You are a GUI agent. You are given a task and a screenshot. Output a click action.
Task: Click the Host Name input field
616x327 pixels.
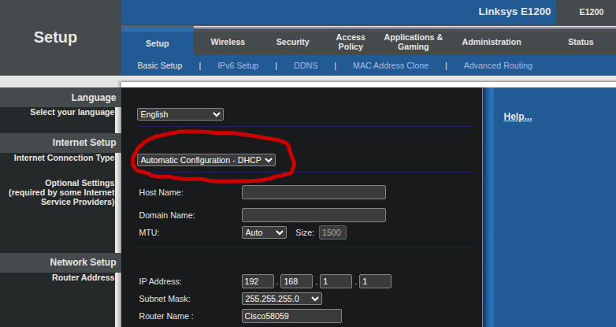pyautogui.click(x=314, y=192)
